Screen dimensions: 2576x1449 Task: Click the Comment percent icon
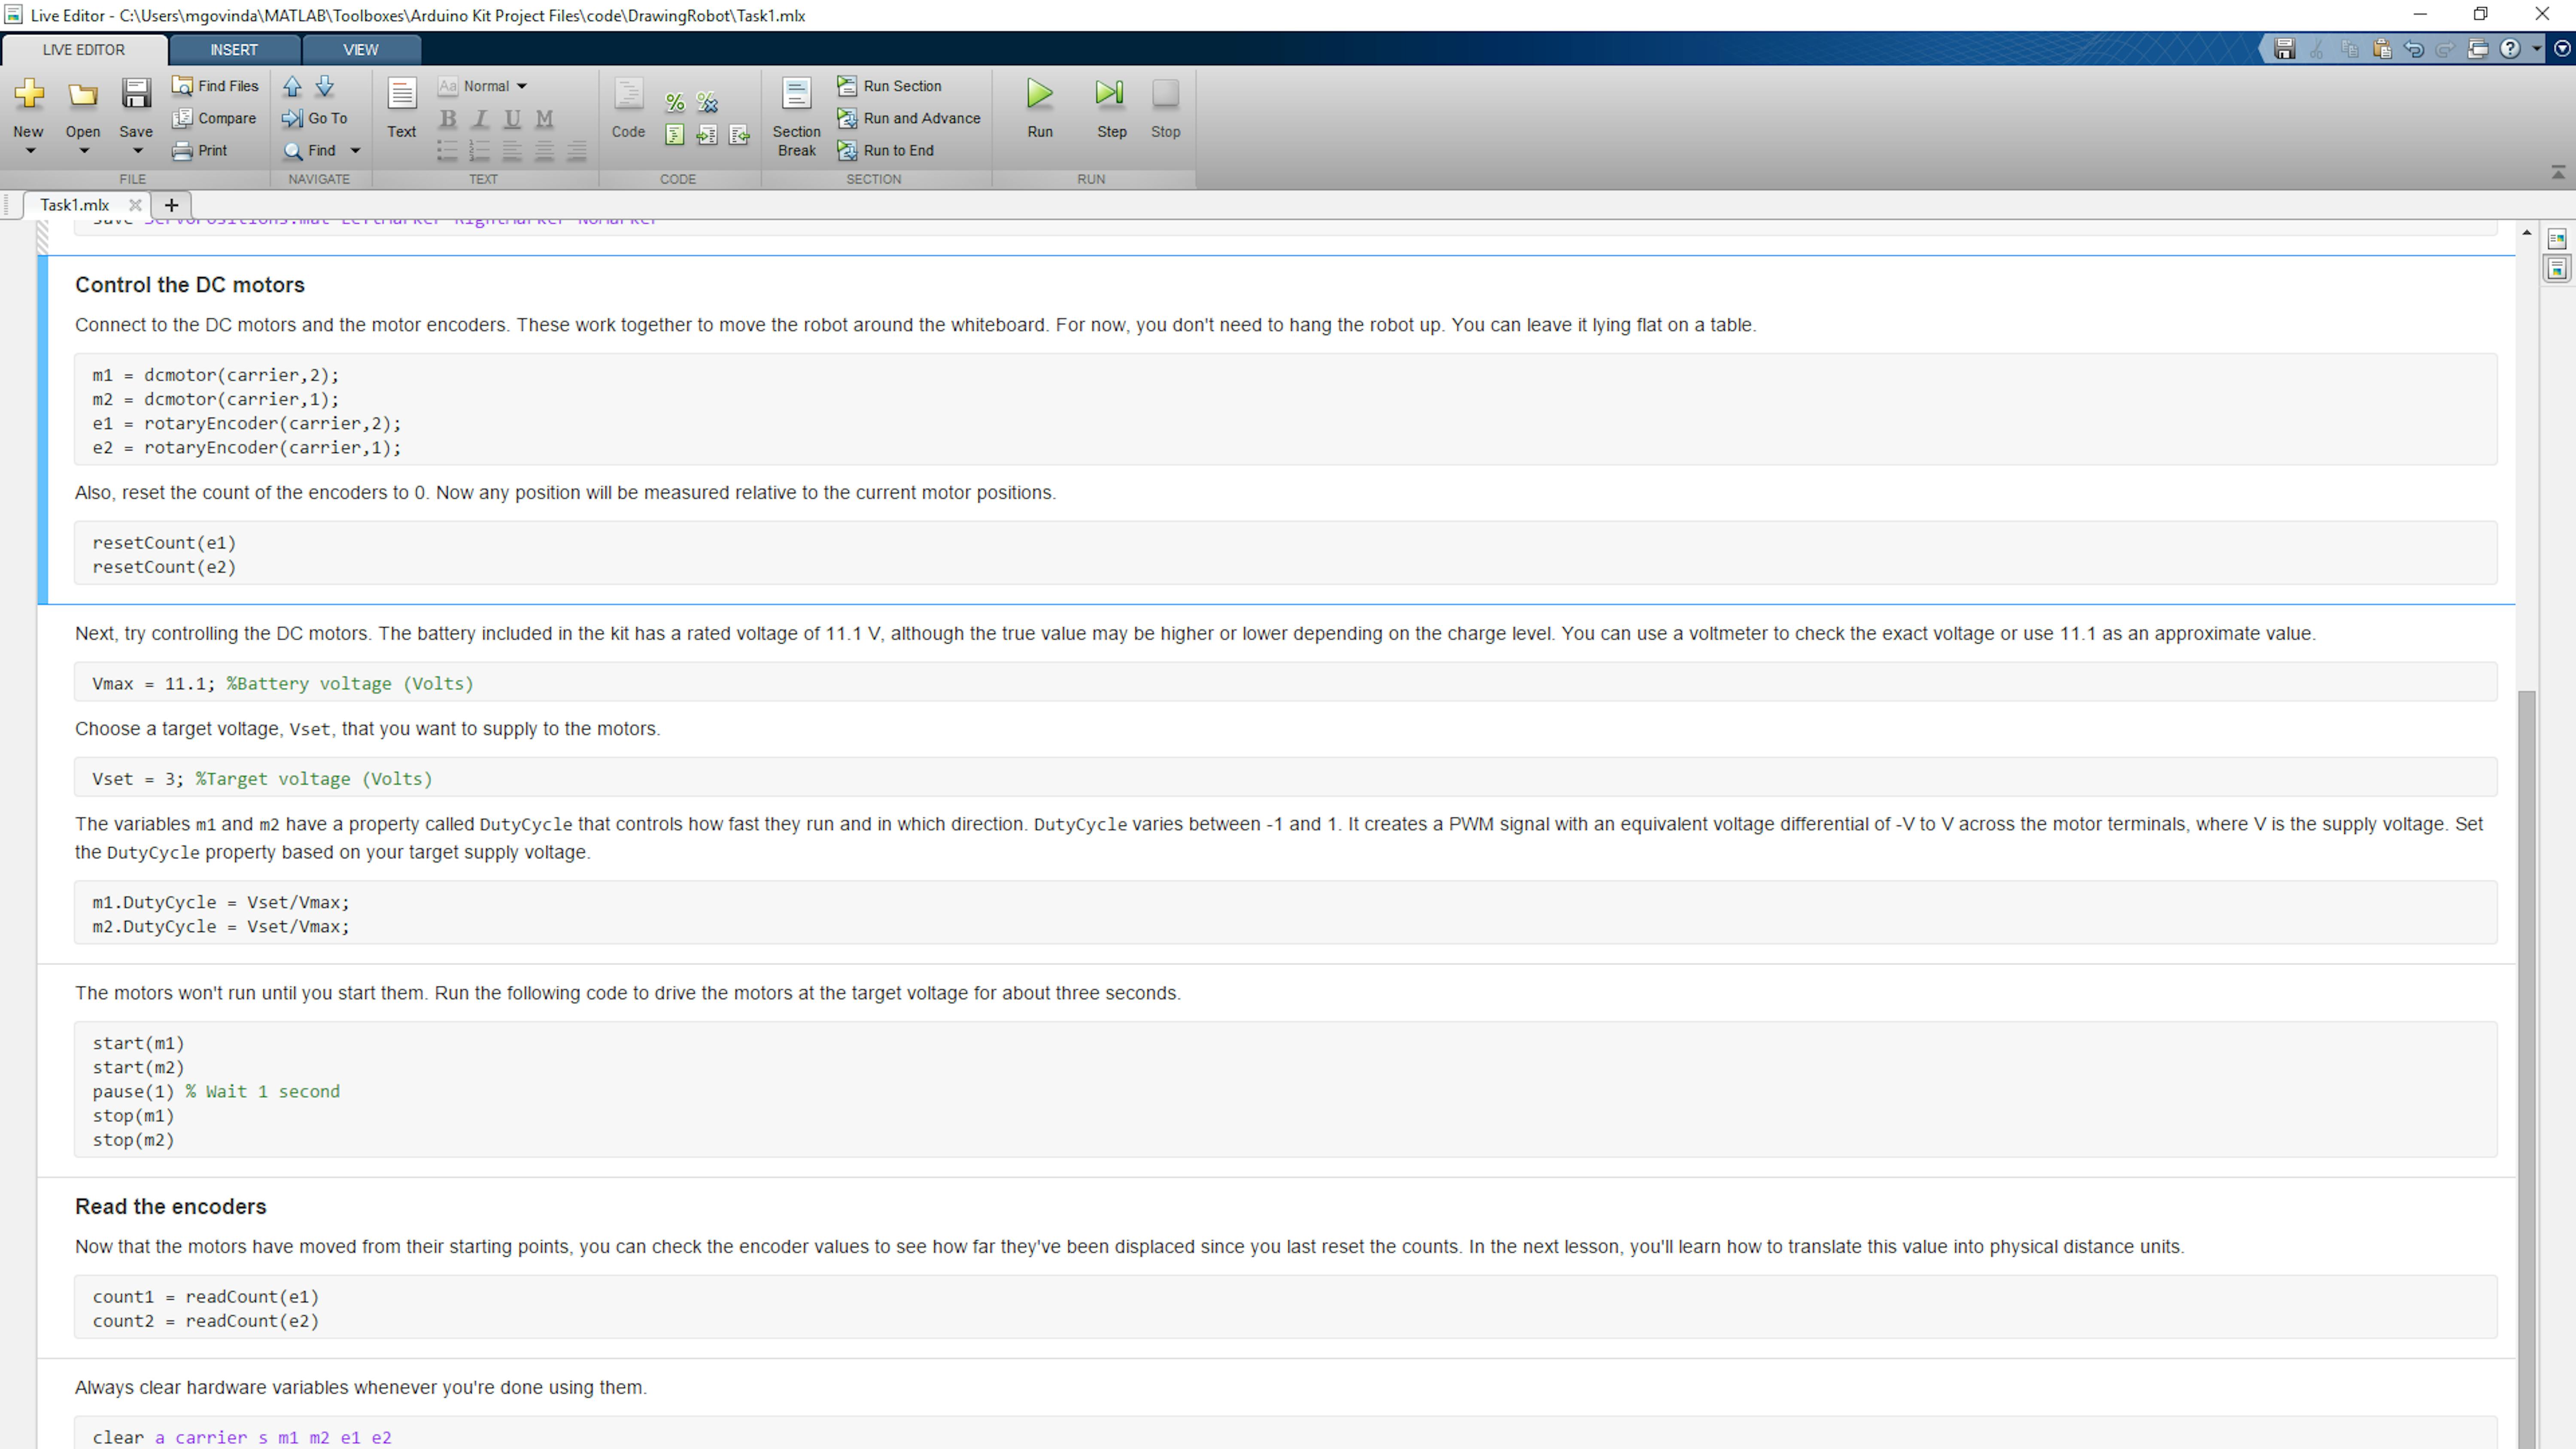coord(675,102)
